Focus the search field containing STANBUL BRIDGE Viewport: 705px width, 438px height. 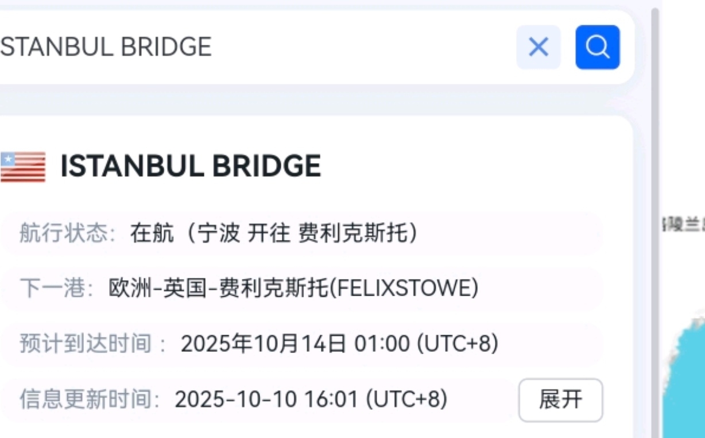point(230,47)
